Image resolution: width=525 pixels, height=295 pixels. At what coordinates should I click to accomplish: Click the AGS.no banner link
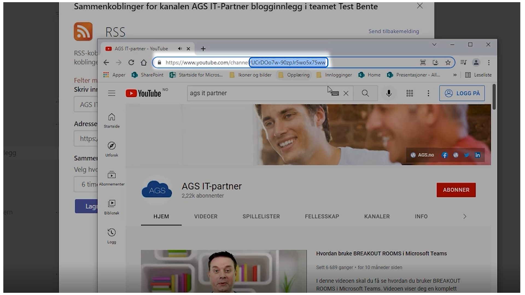pos(422,155)
